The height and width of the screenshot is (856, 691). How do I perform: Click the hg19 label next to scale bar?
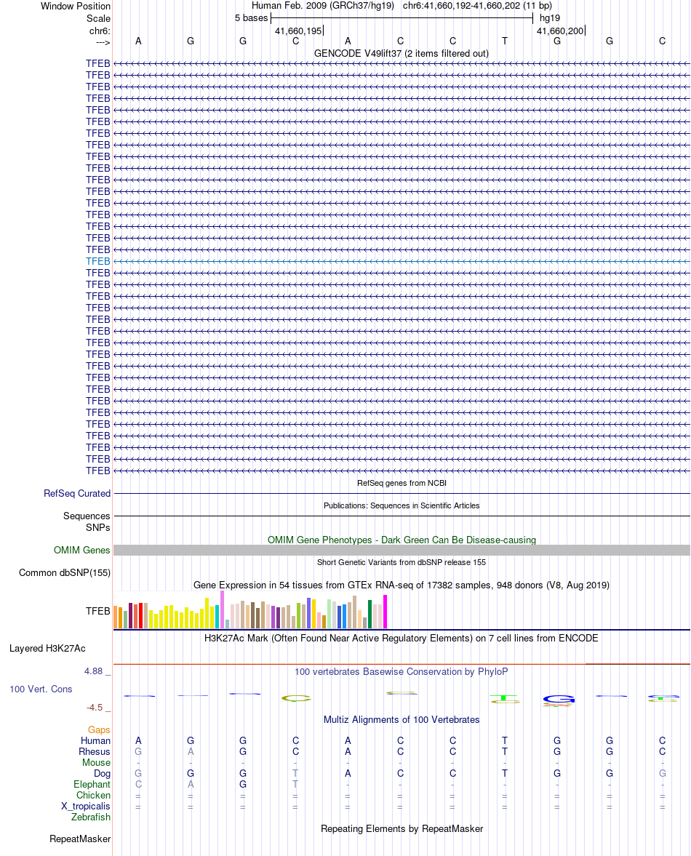(550, 18)
